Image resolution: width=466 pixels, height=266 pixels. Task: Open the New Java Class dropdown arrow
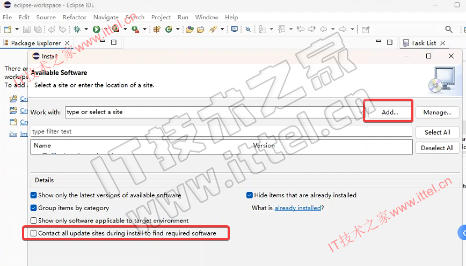[x=178, y=29]
